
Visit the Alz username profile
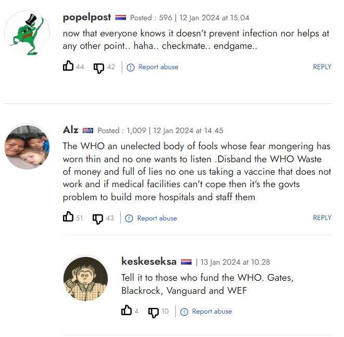[70, 130]
